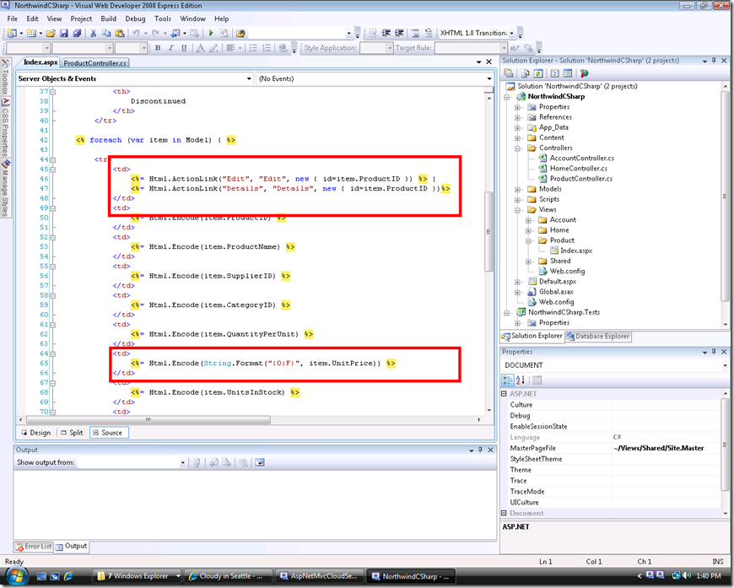Open the DOCUMENT object dropdown in Properties
734x588 pixels.
click(x=725, y=365)
